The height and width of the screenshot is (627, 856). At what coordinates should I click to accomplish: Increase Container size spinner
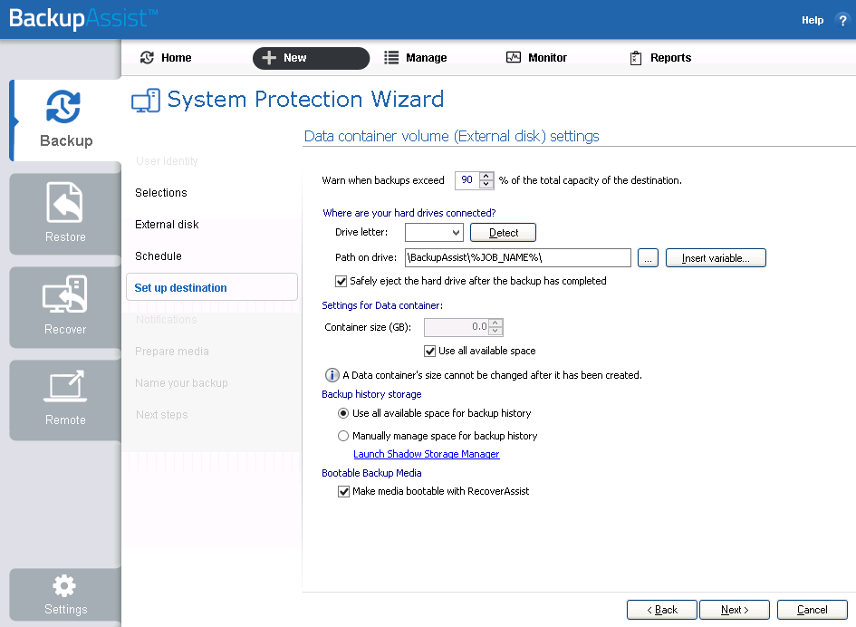[x=495, y=323]
